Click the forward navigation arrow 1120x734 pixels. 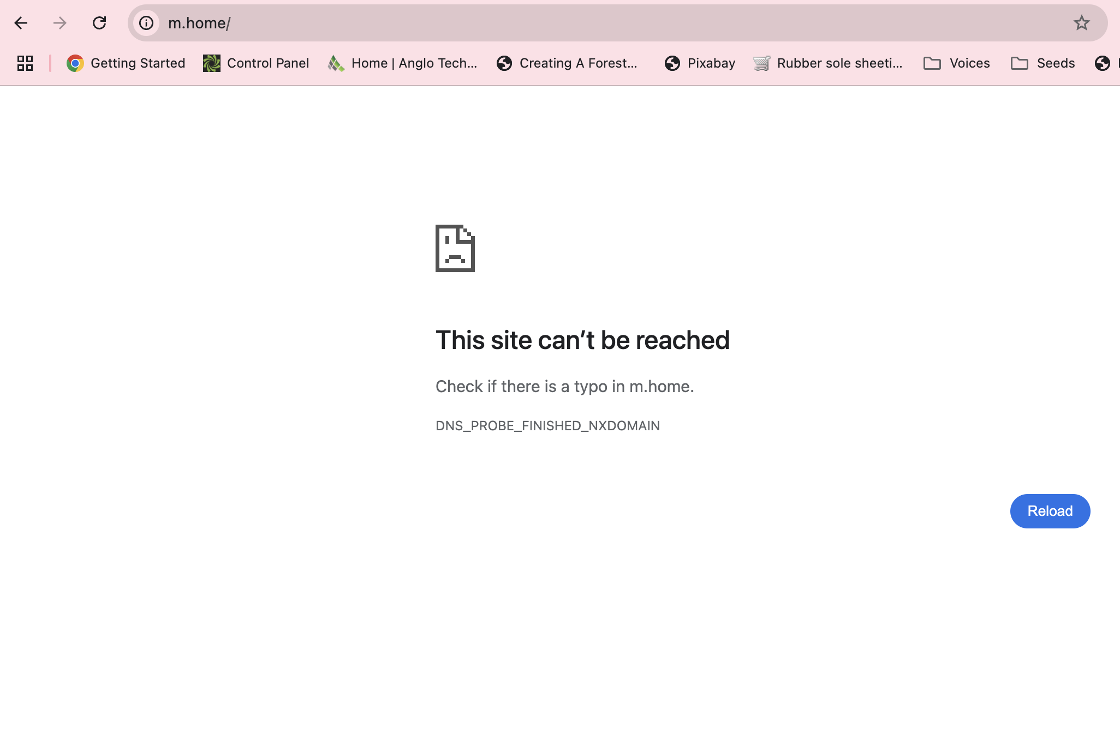click(60, 23)
